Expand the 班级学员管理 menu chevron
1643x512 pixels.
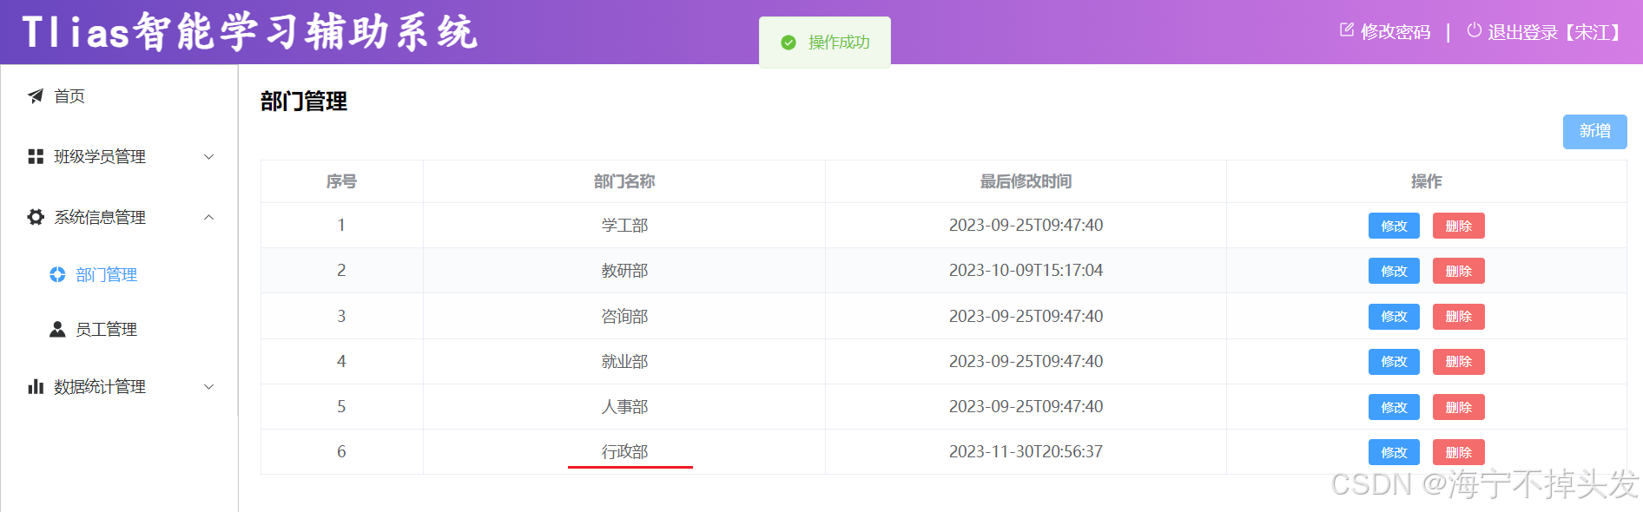click(x=208, y=156)
